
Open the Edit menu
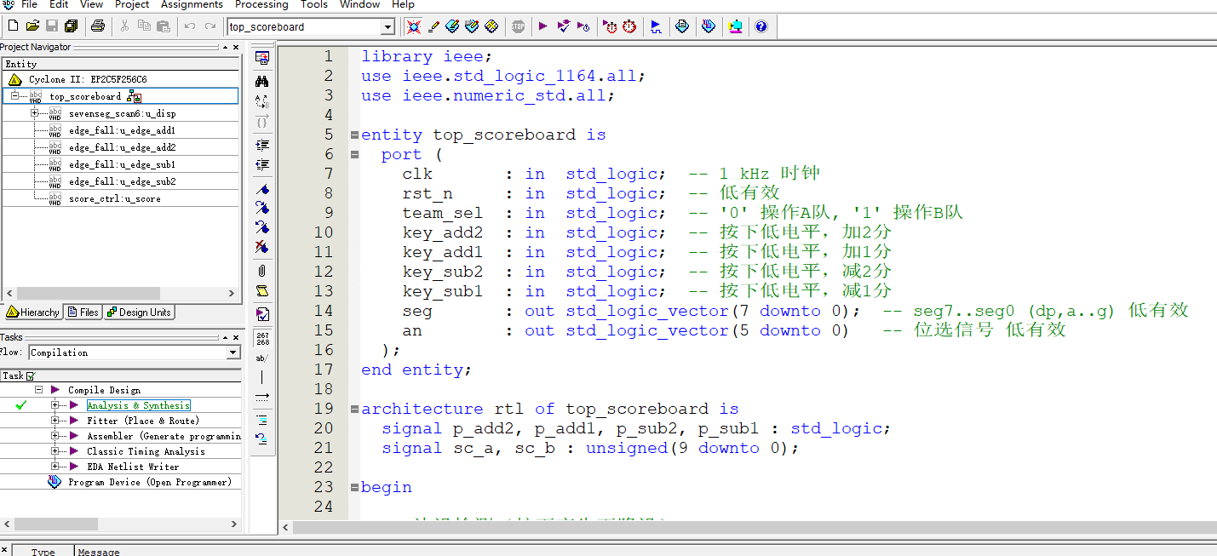tap(59, 4)
